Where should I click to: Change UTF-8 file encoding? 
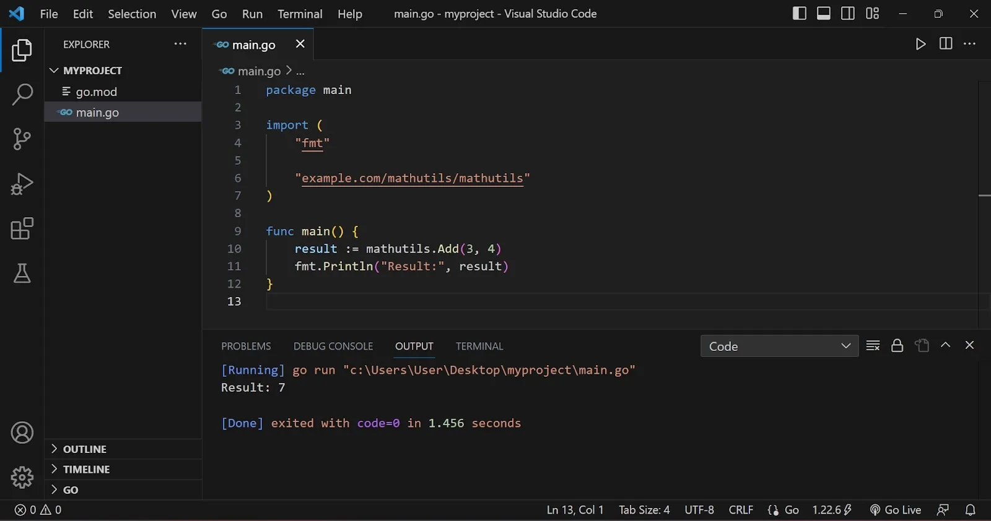coord(699,510)
